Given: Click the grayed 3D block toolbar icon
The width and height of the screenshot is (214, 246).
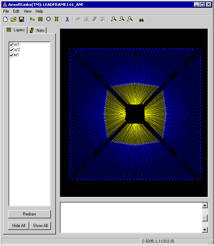Looking at the screenshot, I should pyautogui.click(x=95, y=19).
